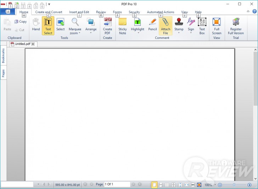Open Customize Quick Access Toolbar dropdown
Viewport: 258px width, 189px height.
[x=49, y=4]
